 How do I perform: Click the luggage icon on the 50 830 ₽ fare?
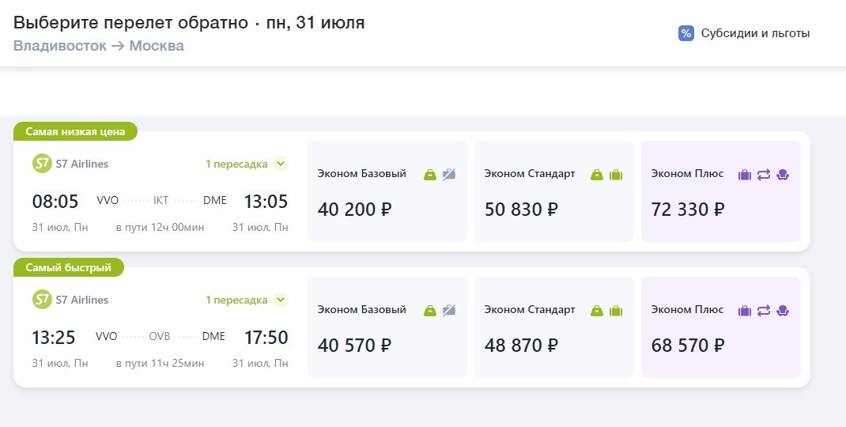coord(616,174)
